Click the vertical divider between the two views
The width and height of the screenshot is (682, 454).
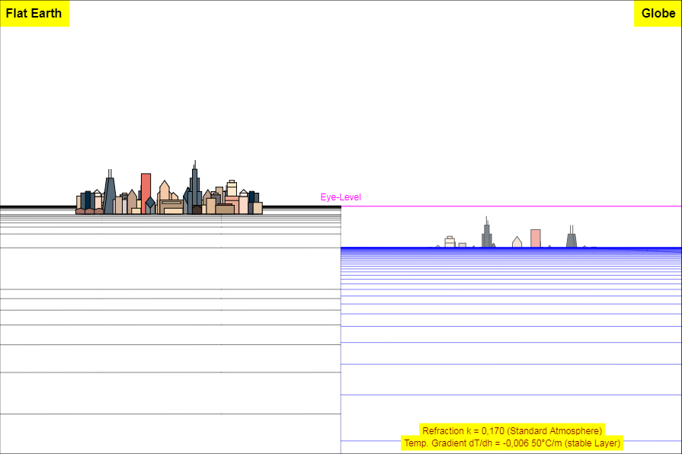(341, 331)
